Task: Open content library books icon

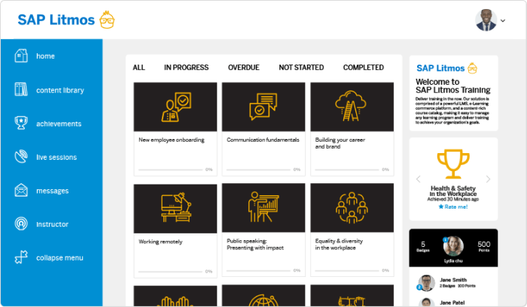Action: point(21,89)
